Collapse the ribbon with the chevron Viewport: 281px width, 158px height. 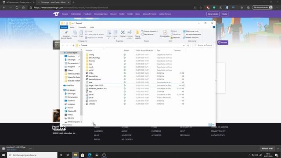[211, 27]
